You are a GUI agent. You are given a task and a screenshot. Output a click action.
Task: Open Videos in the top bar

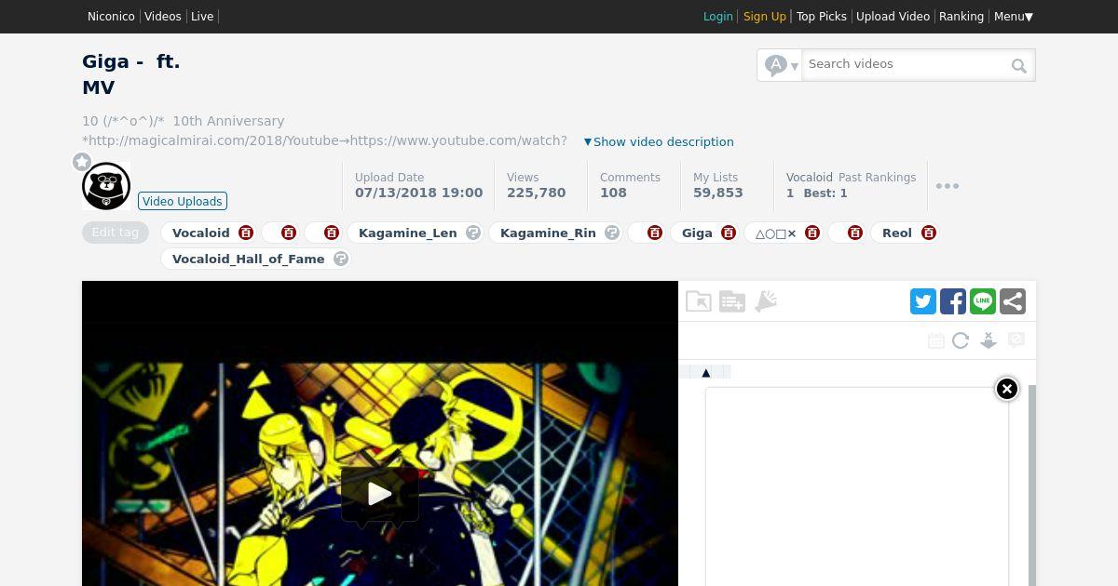(163, 16)
